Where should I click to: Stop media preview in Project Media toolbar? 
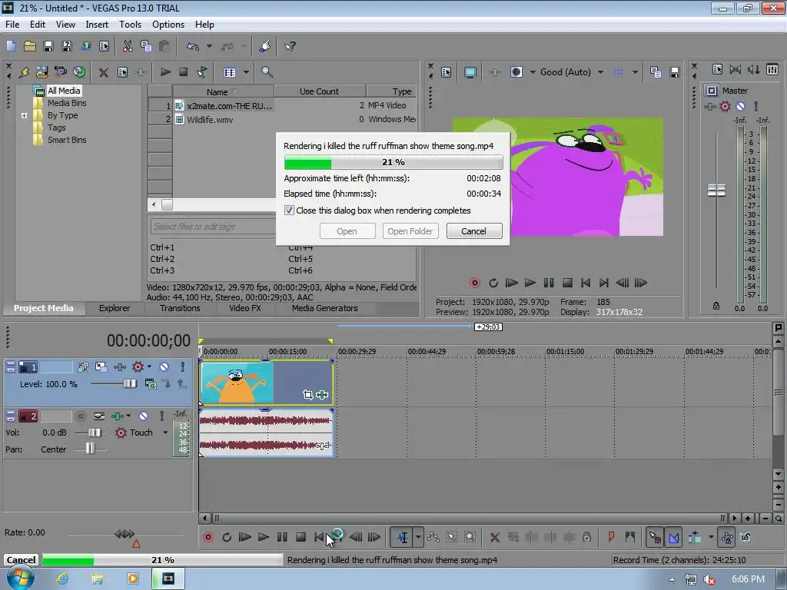click(183, 72)
